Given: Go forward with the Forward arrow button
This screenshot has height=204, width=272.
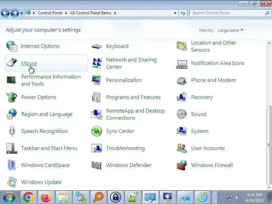Looking at the screenshot, I should [x=15, y=13].
